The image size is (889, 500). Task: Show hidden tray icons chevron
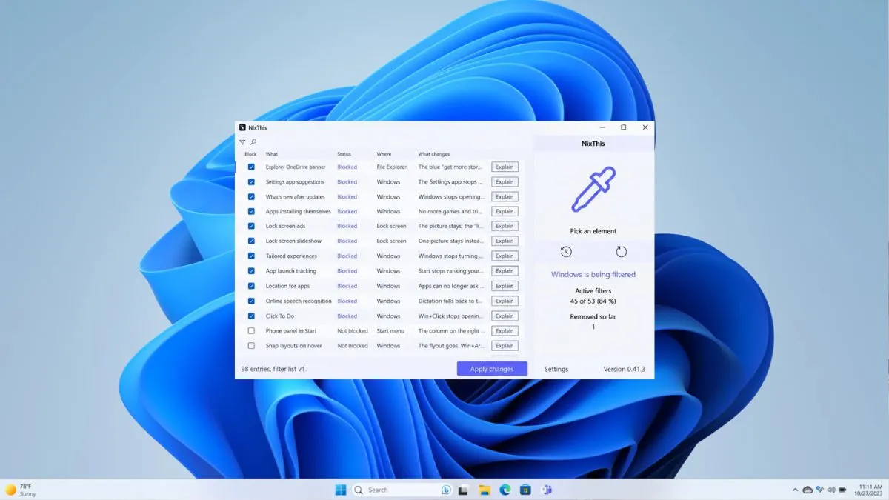click(794, 490)
